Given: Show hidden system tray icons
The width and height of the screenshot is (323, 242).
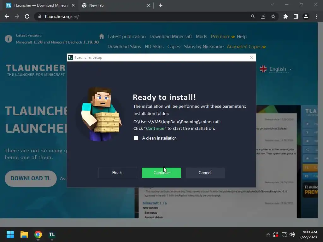Looking at the screenshot, I should 268,234.
